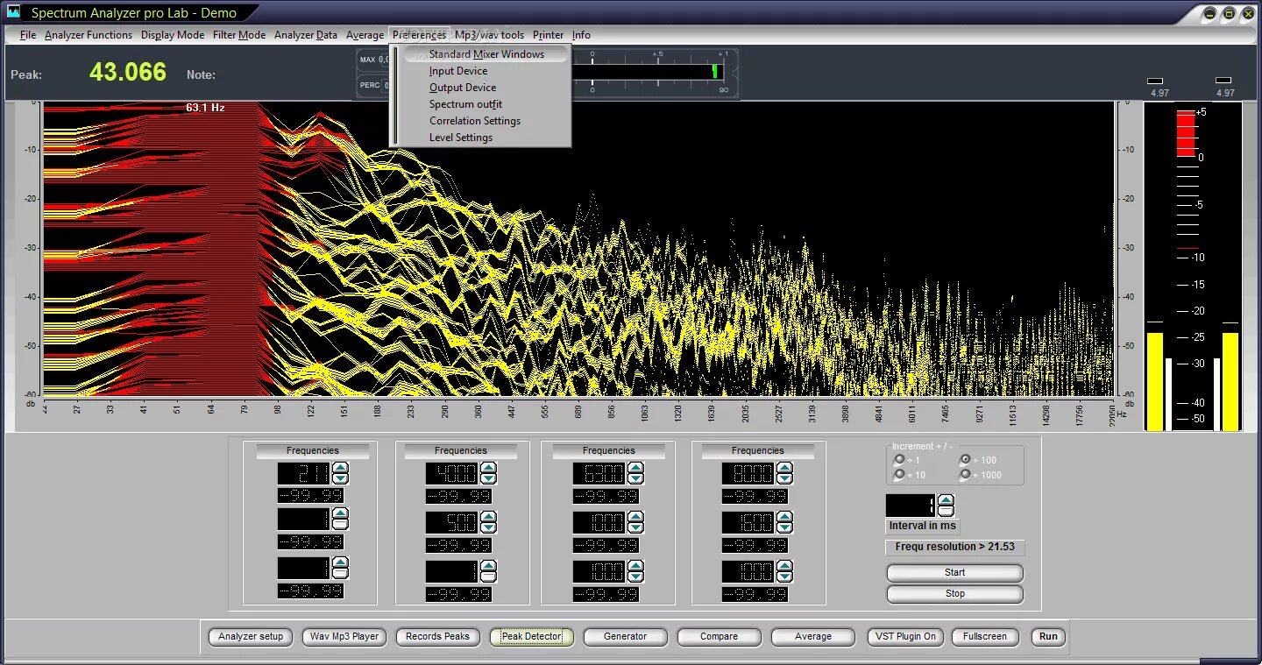Decrease the 50.0 frequency with down arrow
The height and width of the screenshot is (665, 1262).
coord(488,528)
